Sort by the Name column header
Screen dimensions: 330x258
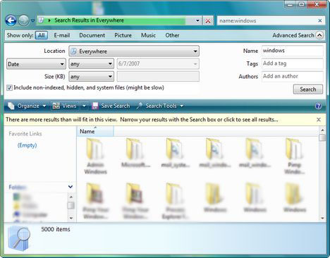(95, 131)
